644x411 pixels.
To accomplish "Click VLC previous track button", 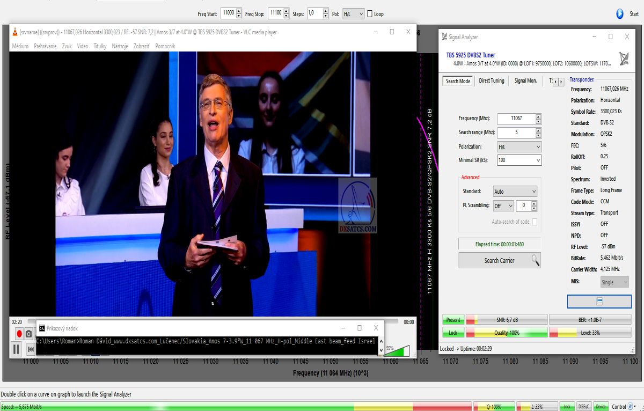I will coord(31,349).
